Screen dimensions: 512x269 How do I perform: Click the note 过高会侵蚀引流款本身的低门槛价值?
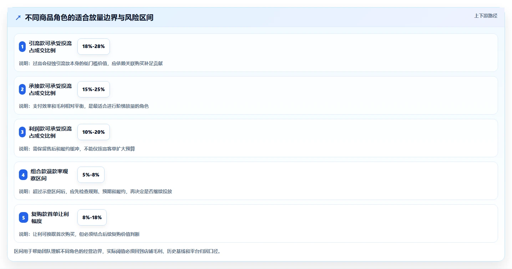click(70, 63)
